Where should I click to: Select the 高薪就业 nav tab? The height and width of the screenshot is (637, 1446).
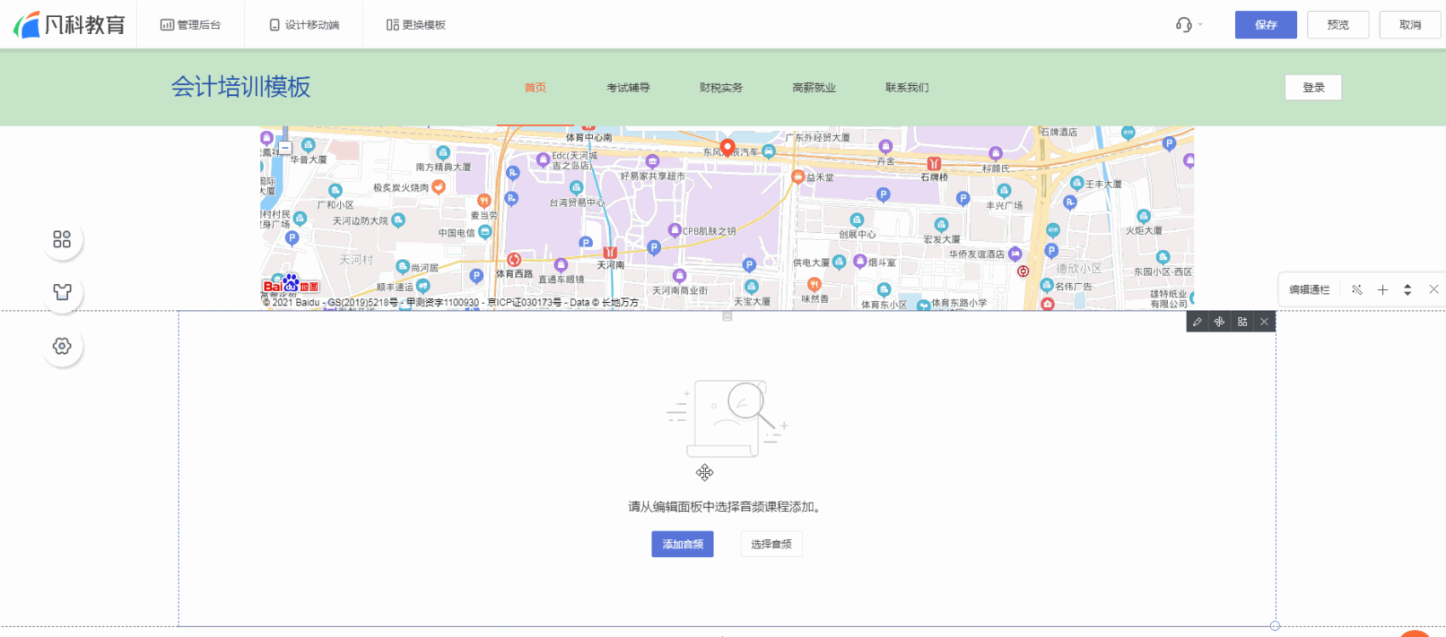click(x=814, y=88)
